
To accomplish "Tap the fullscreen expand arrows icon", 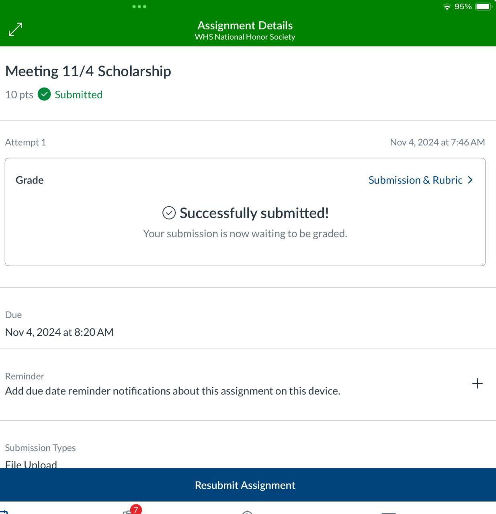I will tap(16, 29).
